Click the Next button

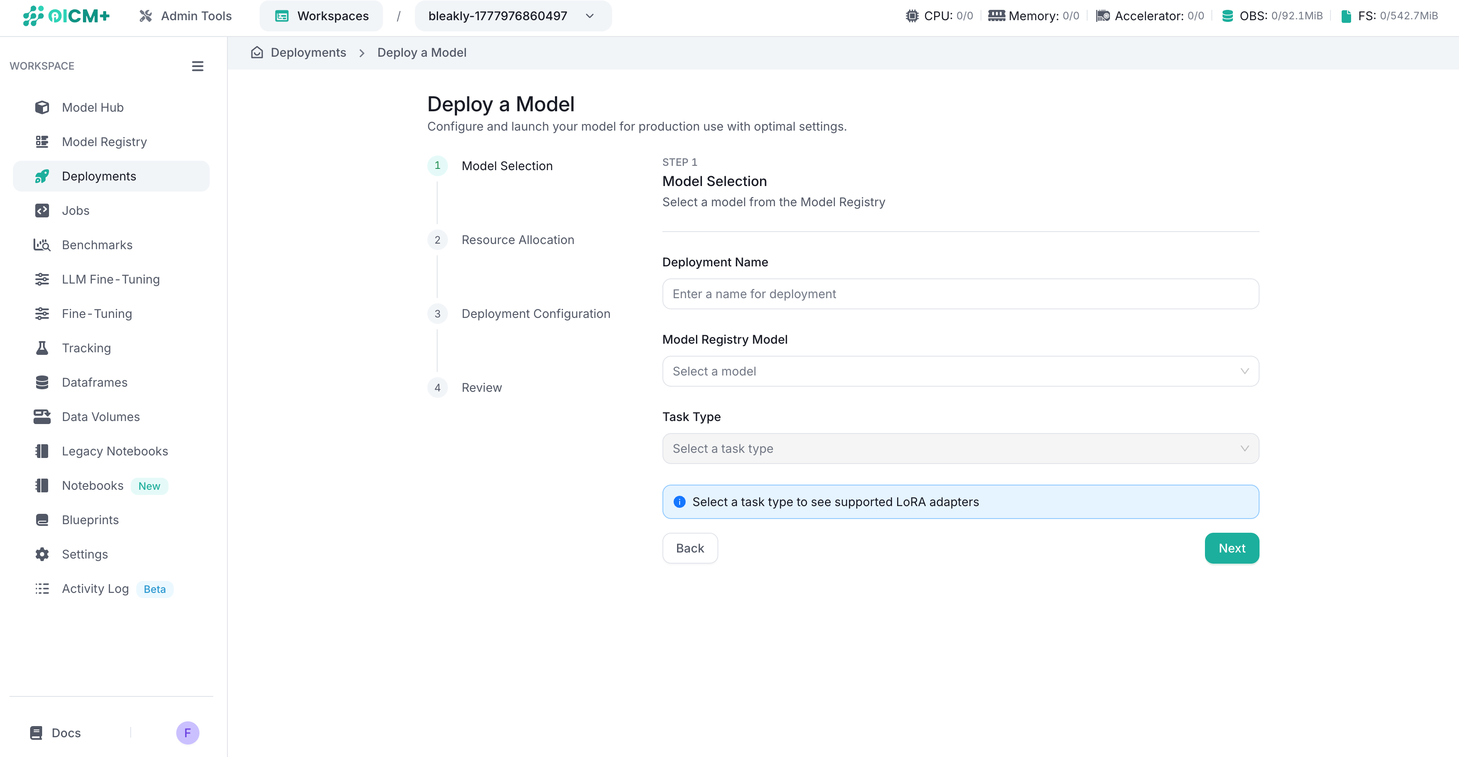[x=1231, y=548]
